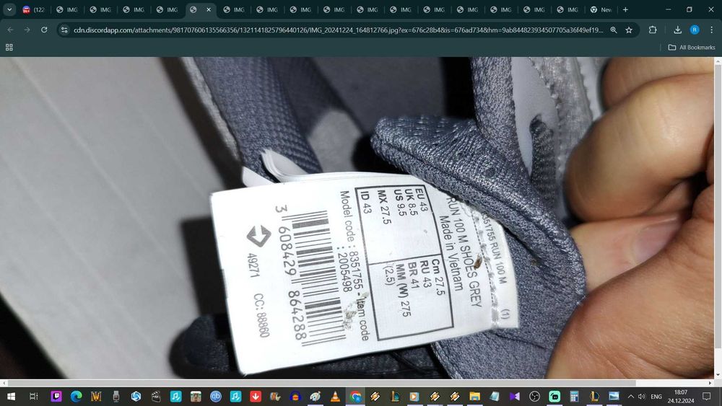Open the tab search dropdown arrow

point(9,9)
